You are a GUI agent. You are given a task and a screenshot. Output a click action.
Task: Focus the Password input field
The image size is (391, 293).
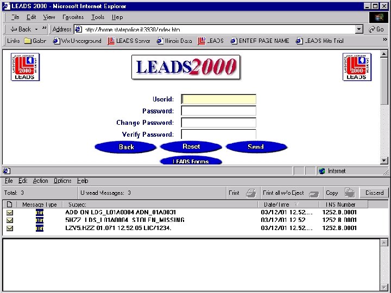pyautogui.click(x=218, y=111)
